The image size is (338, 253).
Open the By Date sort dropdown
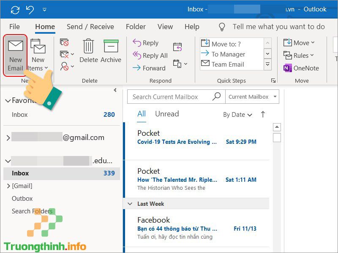237,115
